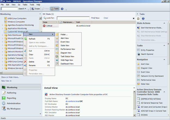
Task: Expand the Data Warehouse folder
Action: [2, 35]
